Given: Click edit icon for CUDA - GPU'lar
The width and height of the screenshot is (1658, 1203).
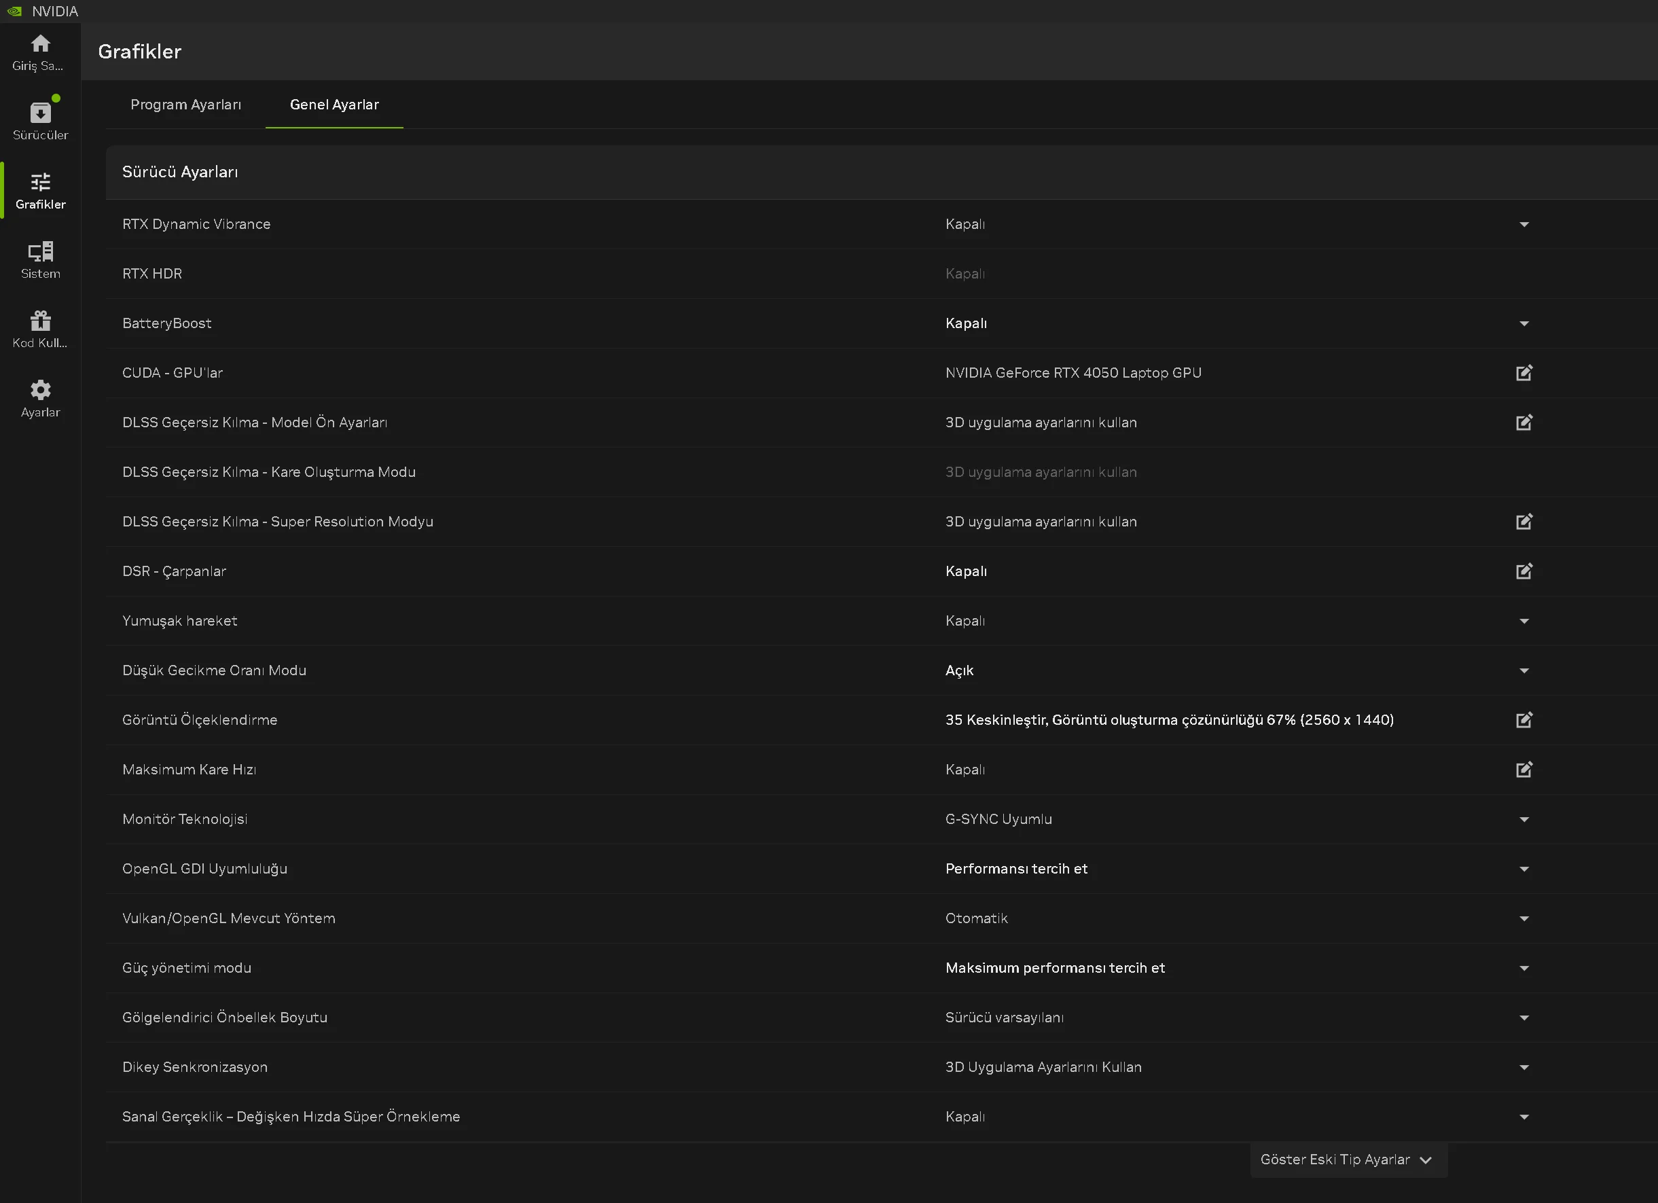Looking at the screenshot, I should coord(1524,373).
